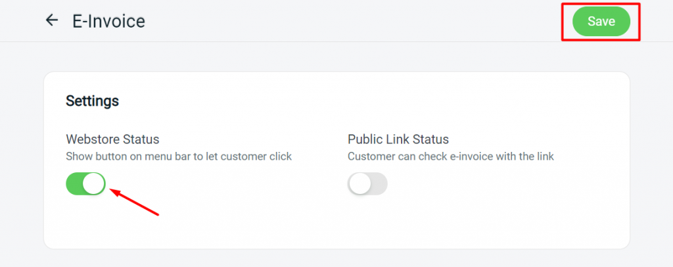Click the Settings section heading
This screenshot has height=267, width=673.
pos(92,101)
